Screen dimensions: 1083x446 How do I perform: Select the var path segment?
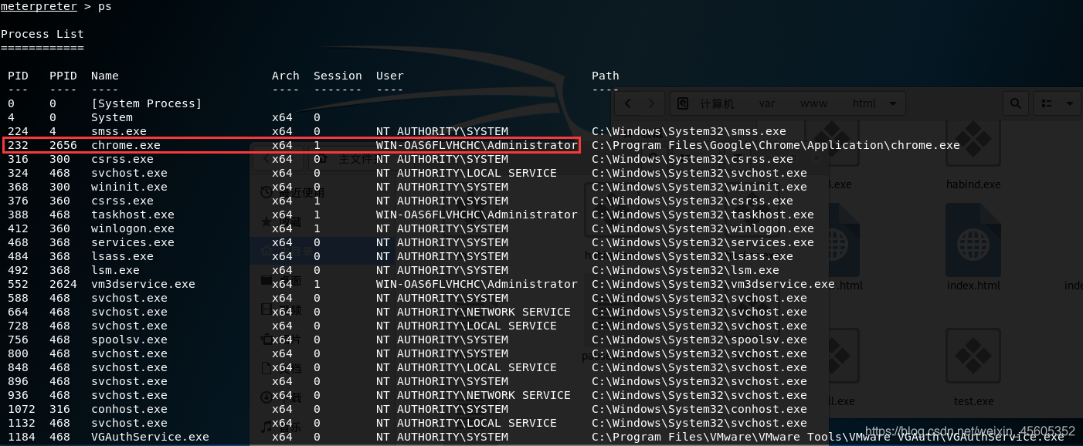[766, 103]
